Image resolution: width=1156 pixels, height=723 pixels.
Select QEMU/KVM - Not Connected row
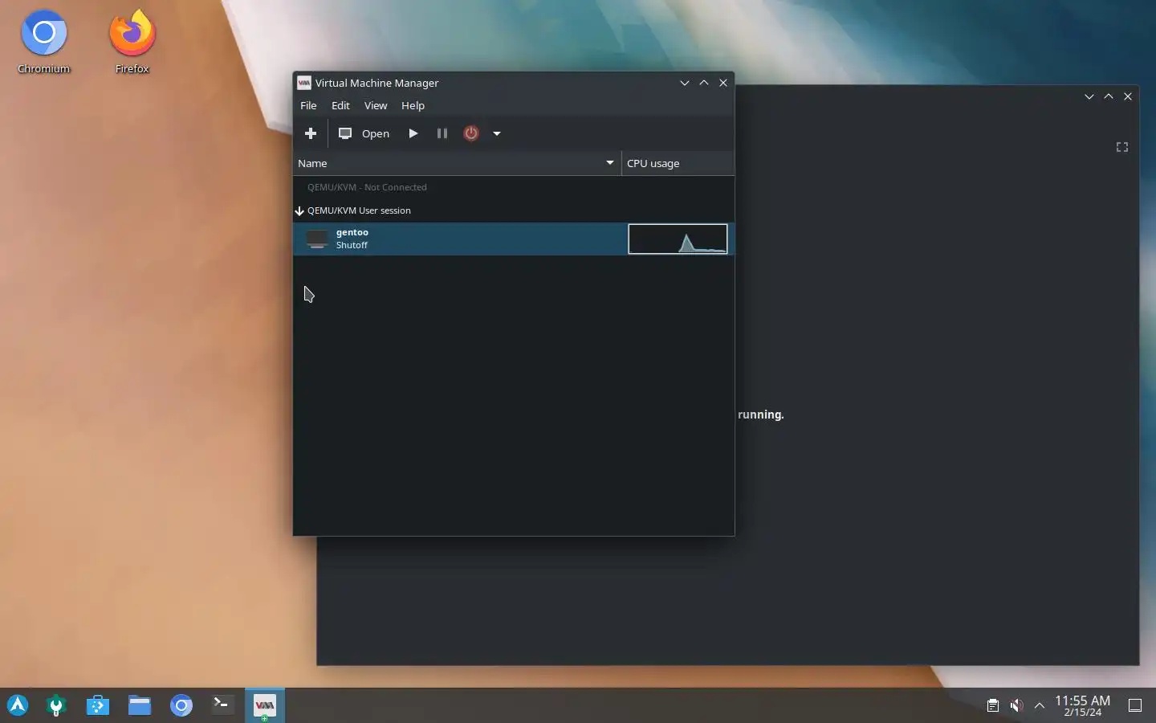[x=514, y=187]
